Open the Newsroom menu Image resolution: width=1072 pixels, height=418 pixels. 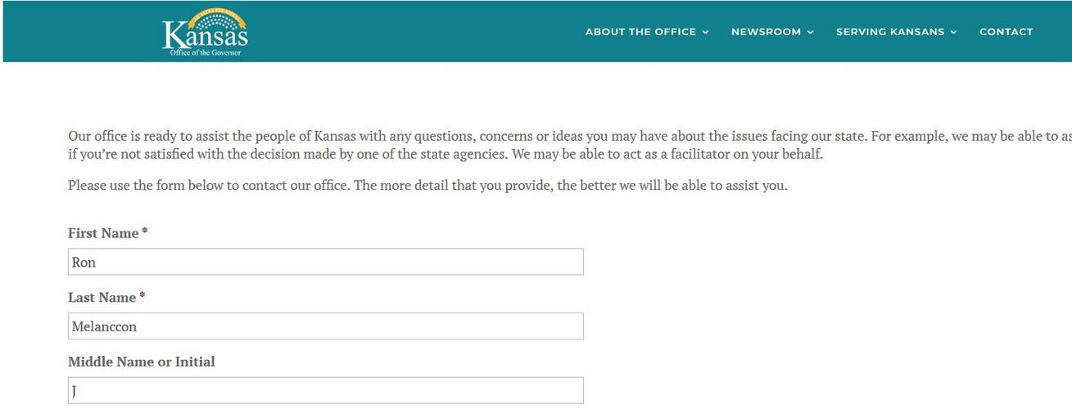tap(772, 32)
